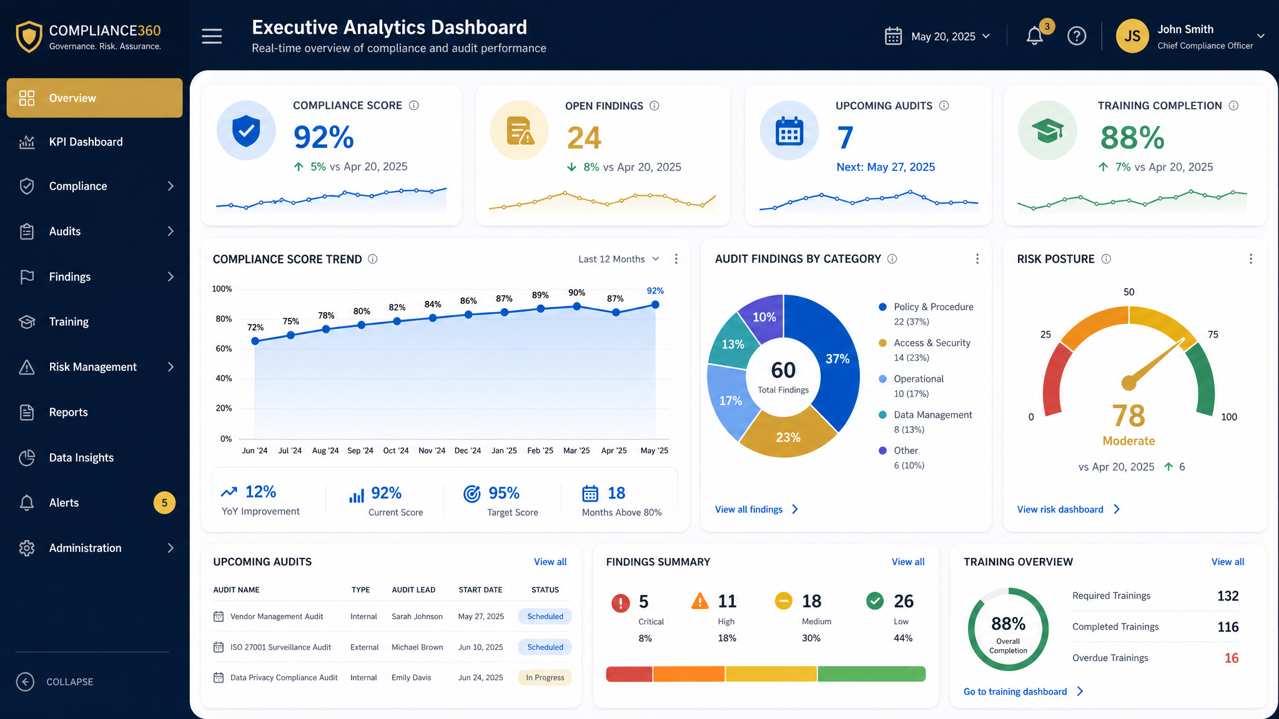Open Risk Posture card more options menu
The width and height of the screenshot is (1279, 719).
pyautogui.click(x=1250, y=258)
